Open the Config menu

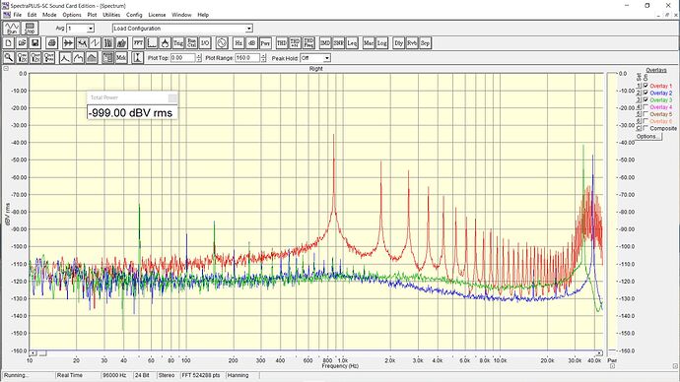click(134, 15)
